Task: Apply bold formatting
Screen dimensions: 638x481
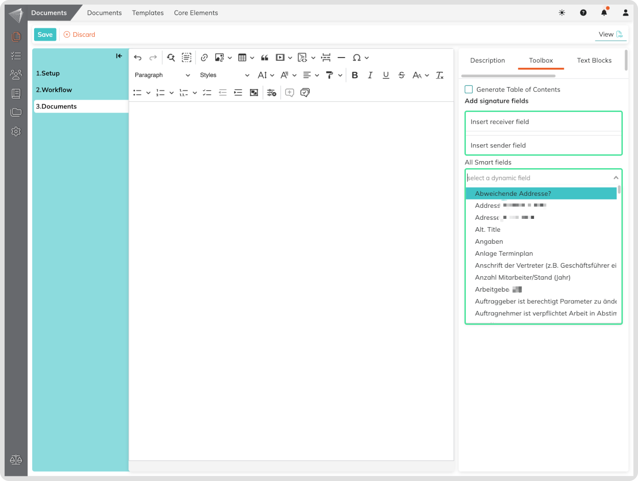Action: pos(354,75)
